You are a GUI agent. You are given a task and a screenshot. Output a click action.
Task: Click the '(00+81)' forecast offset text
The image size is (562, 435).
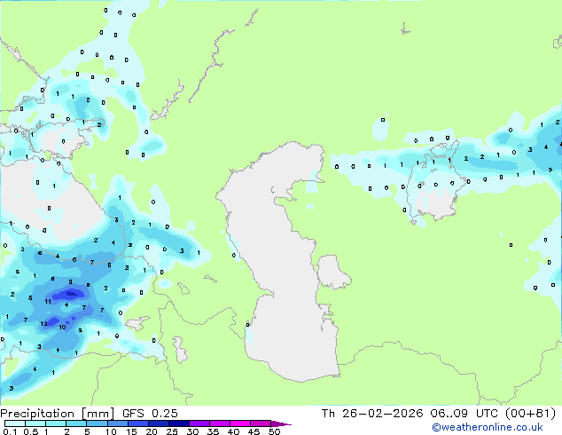(530, 414)
